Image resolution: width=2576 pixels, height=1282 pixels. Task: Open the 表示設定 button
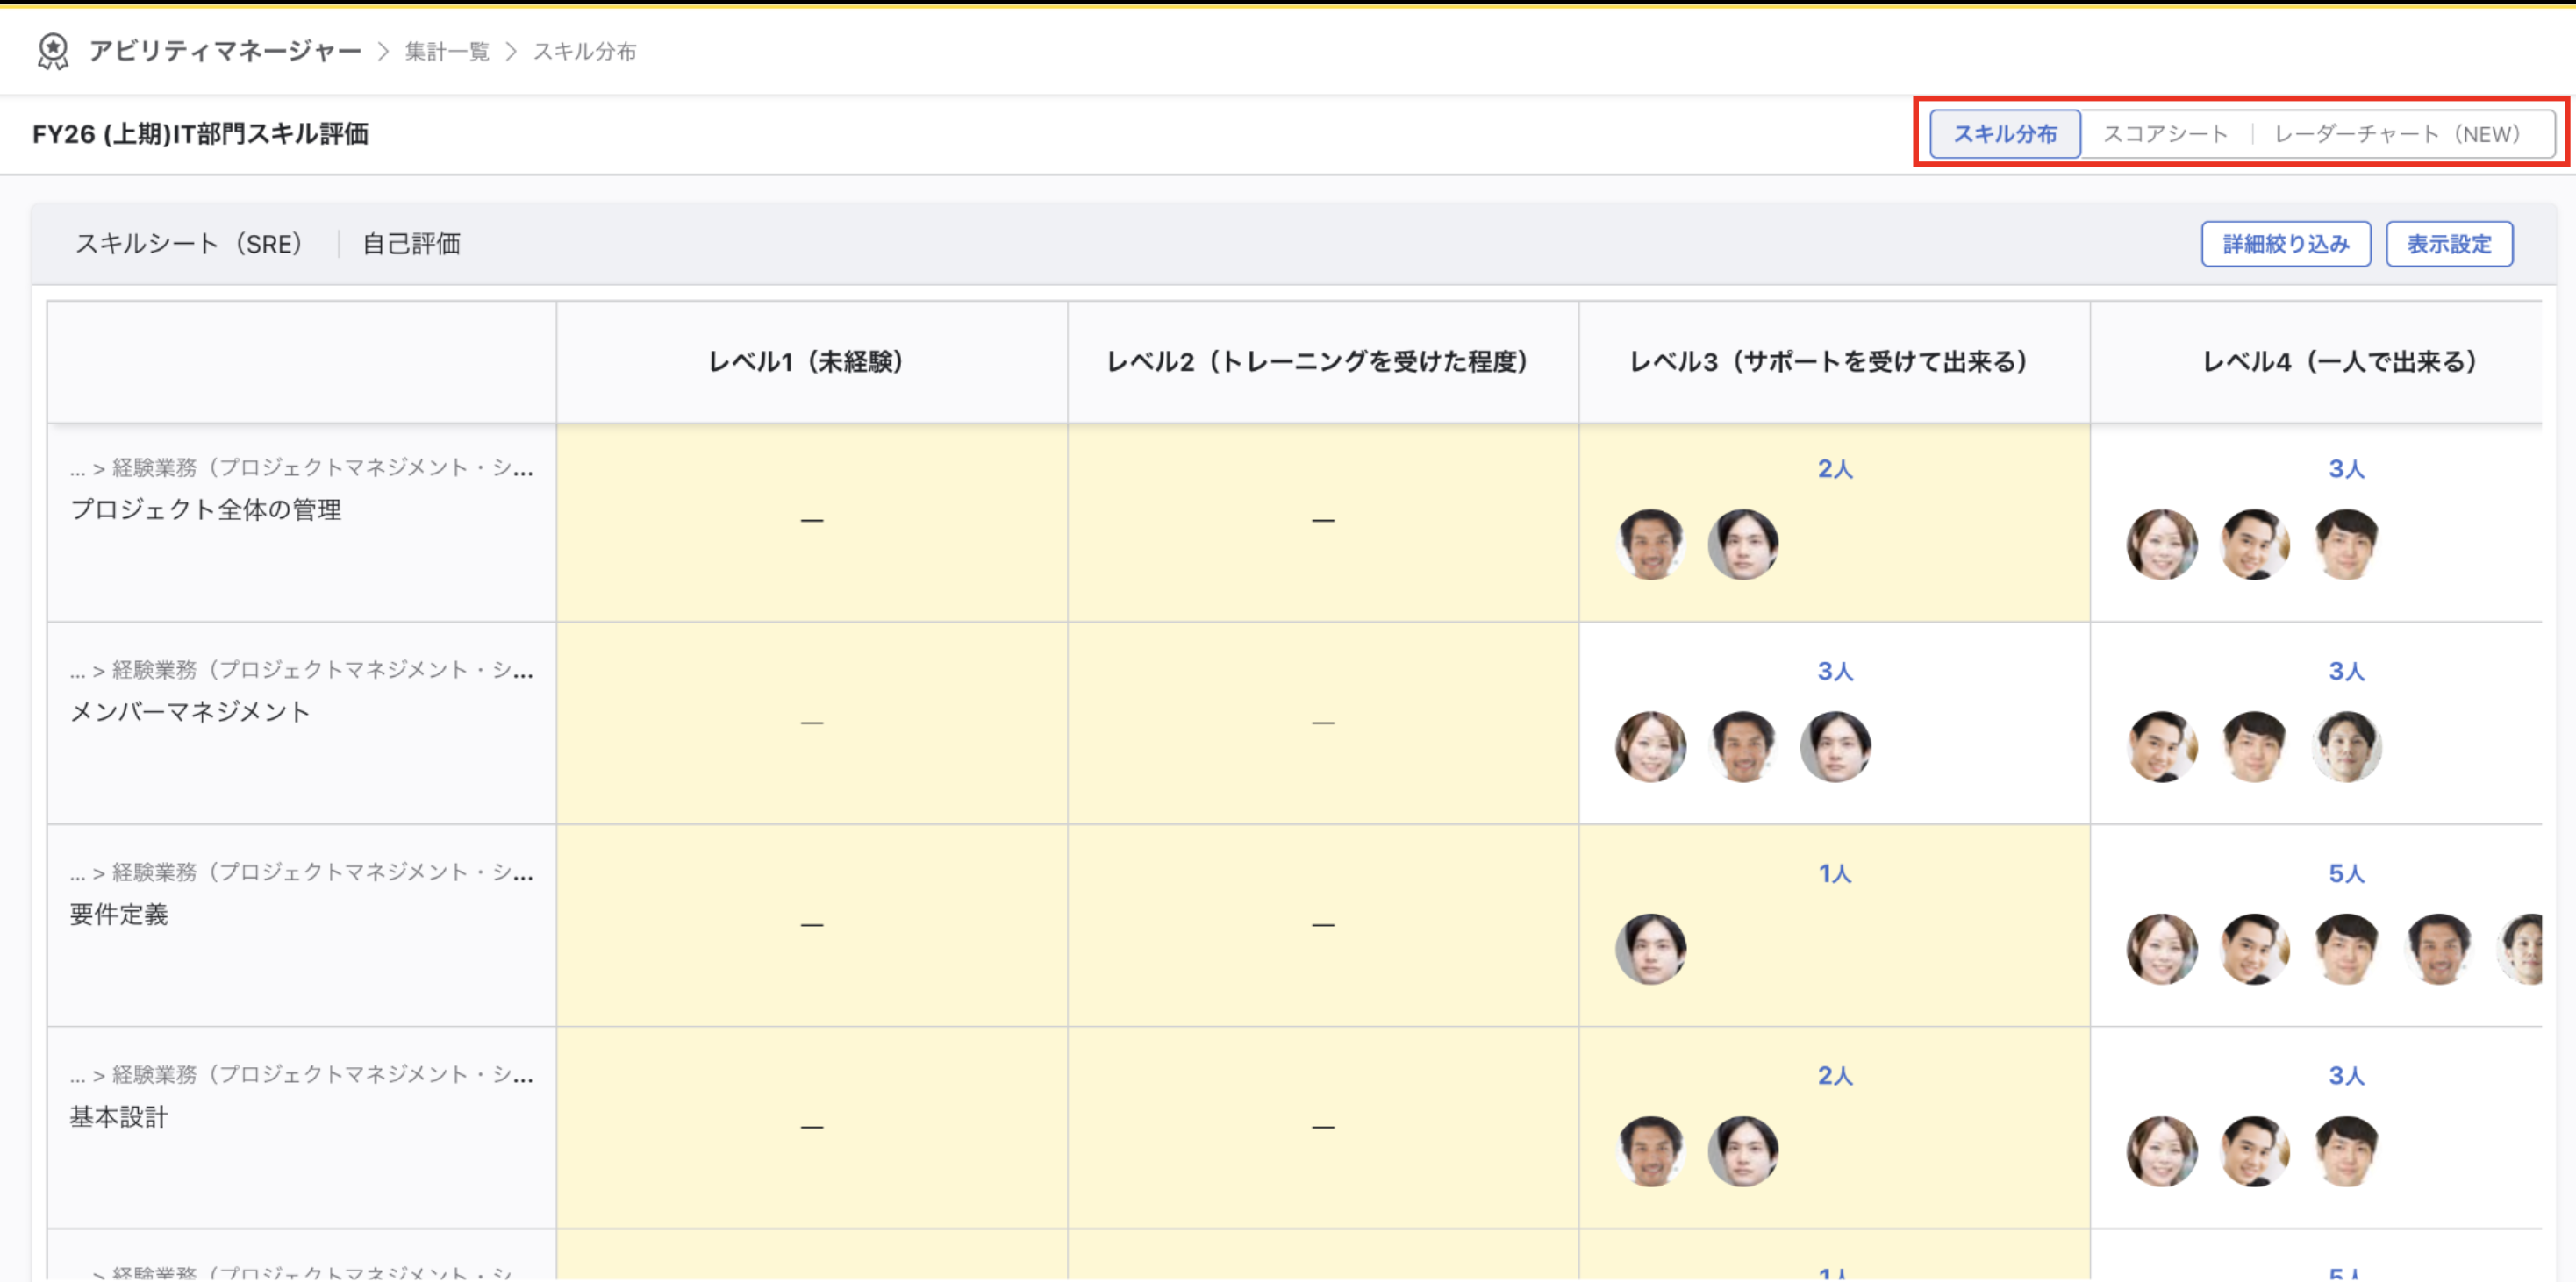click(2449, 244)
